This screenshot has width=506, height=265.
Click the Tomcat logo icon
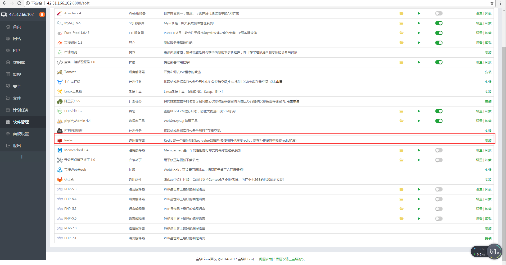[x=60, y=72]
